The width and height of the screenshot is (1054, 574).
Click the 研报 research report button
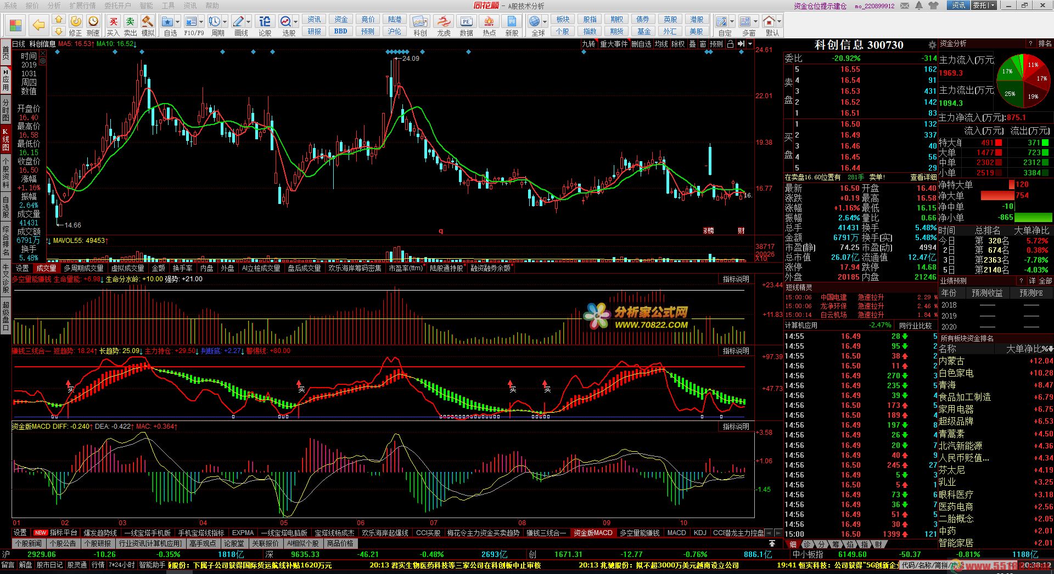314,31
